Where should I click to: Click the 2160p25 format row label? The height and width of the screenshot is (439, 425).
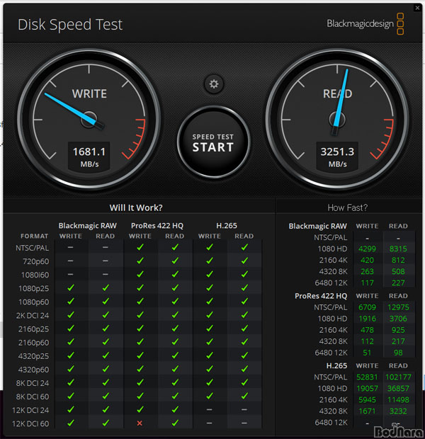coord(33,329)
